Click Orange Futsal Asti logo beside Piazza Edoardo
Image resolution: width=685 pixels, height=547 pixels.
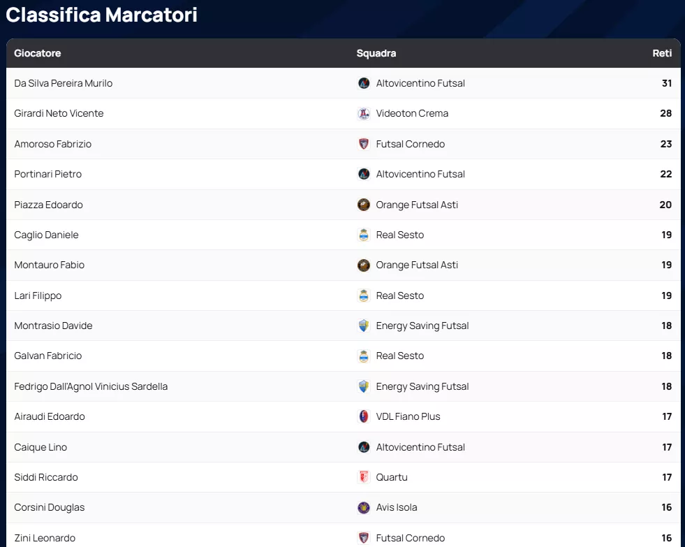point(364,205)
